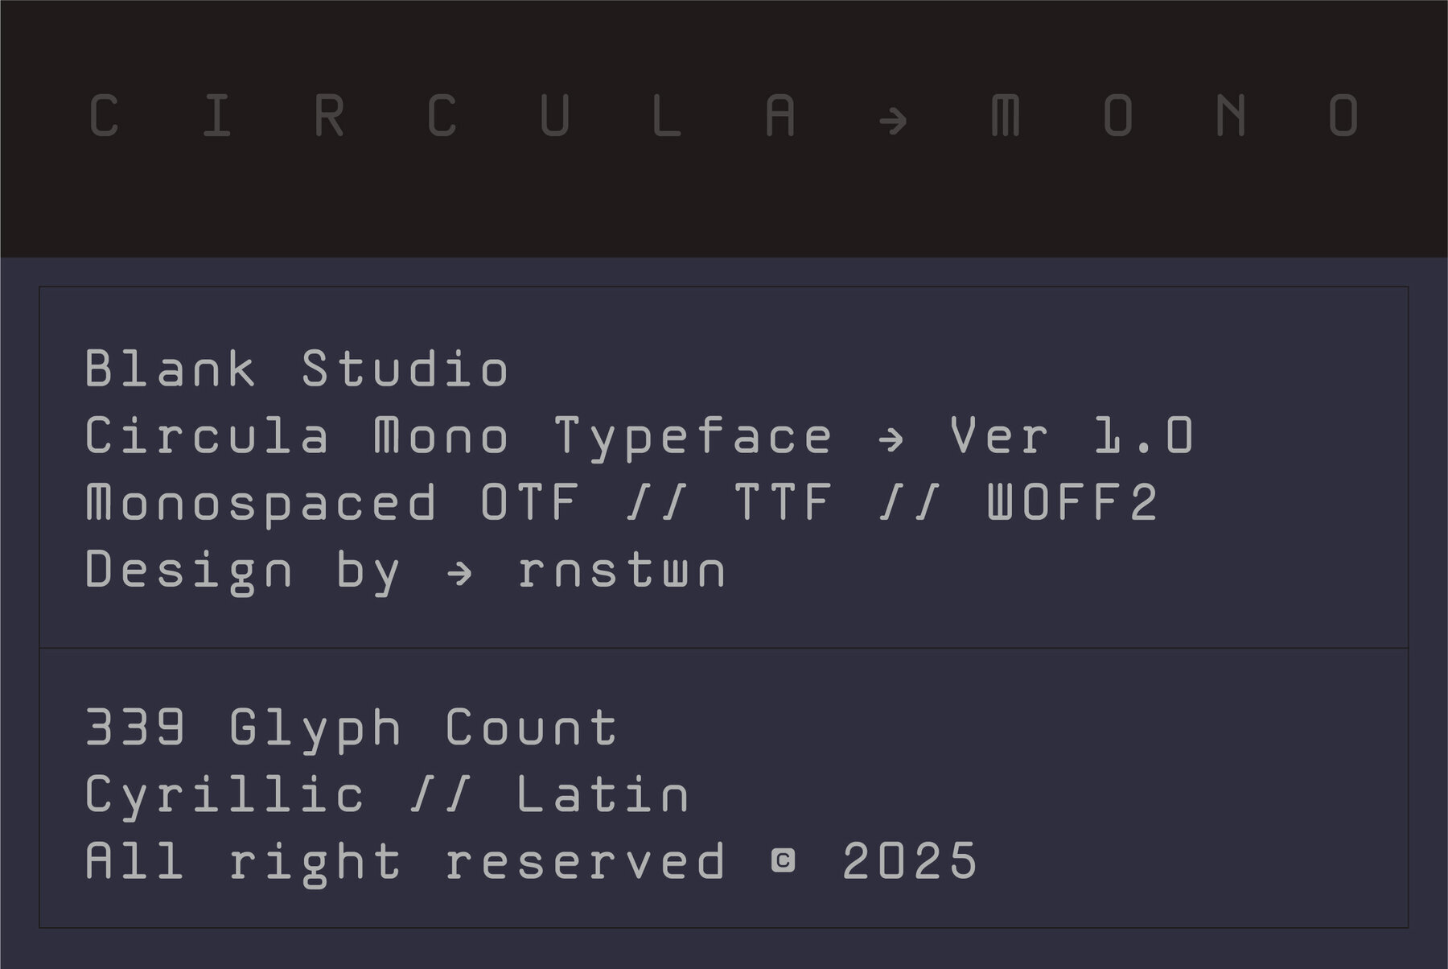Select the word CIRCULA in the header

click(442, 116)
